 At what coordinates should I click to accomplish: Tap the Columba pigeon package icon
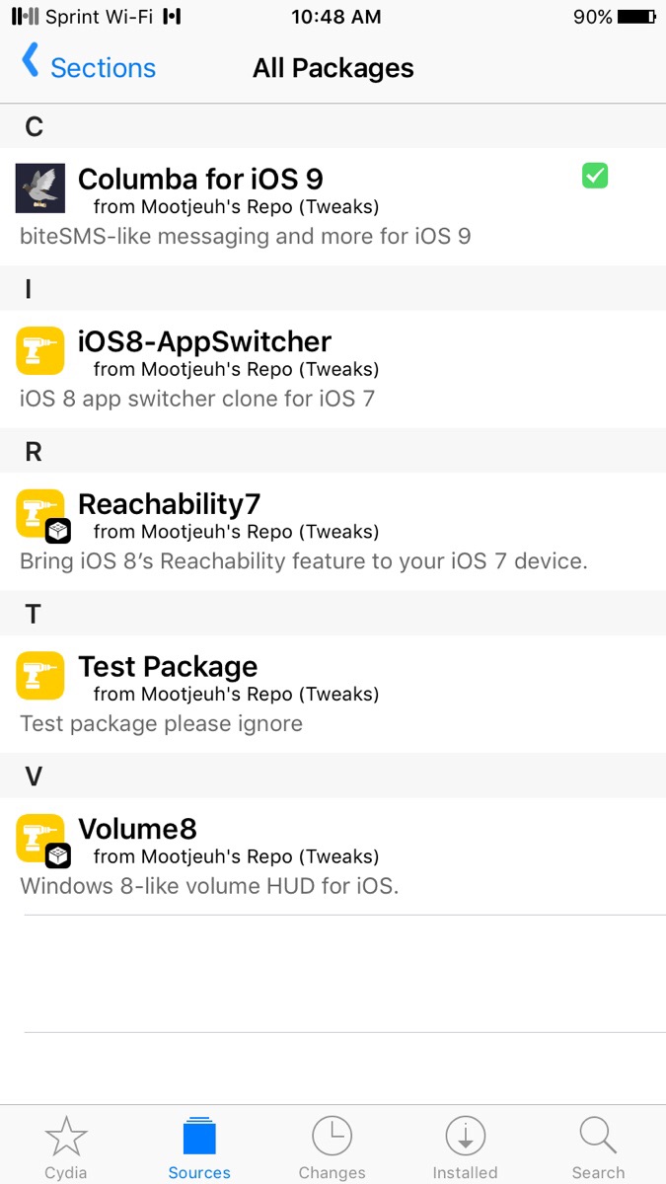click(x=40, y=188)
